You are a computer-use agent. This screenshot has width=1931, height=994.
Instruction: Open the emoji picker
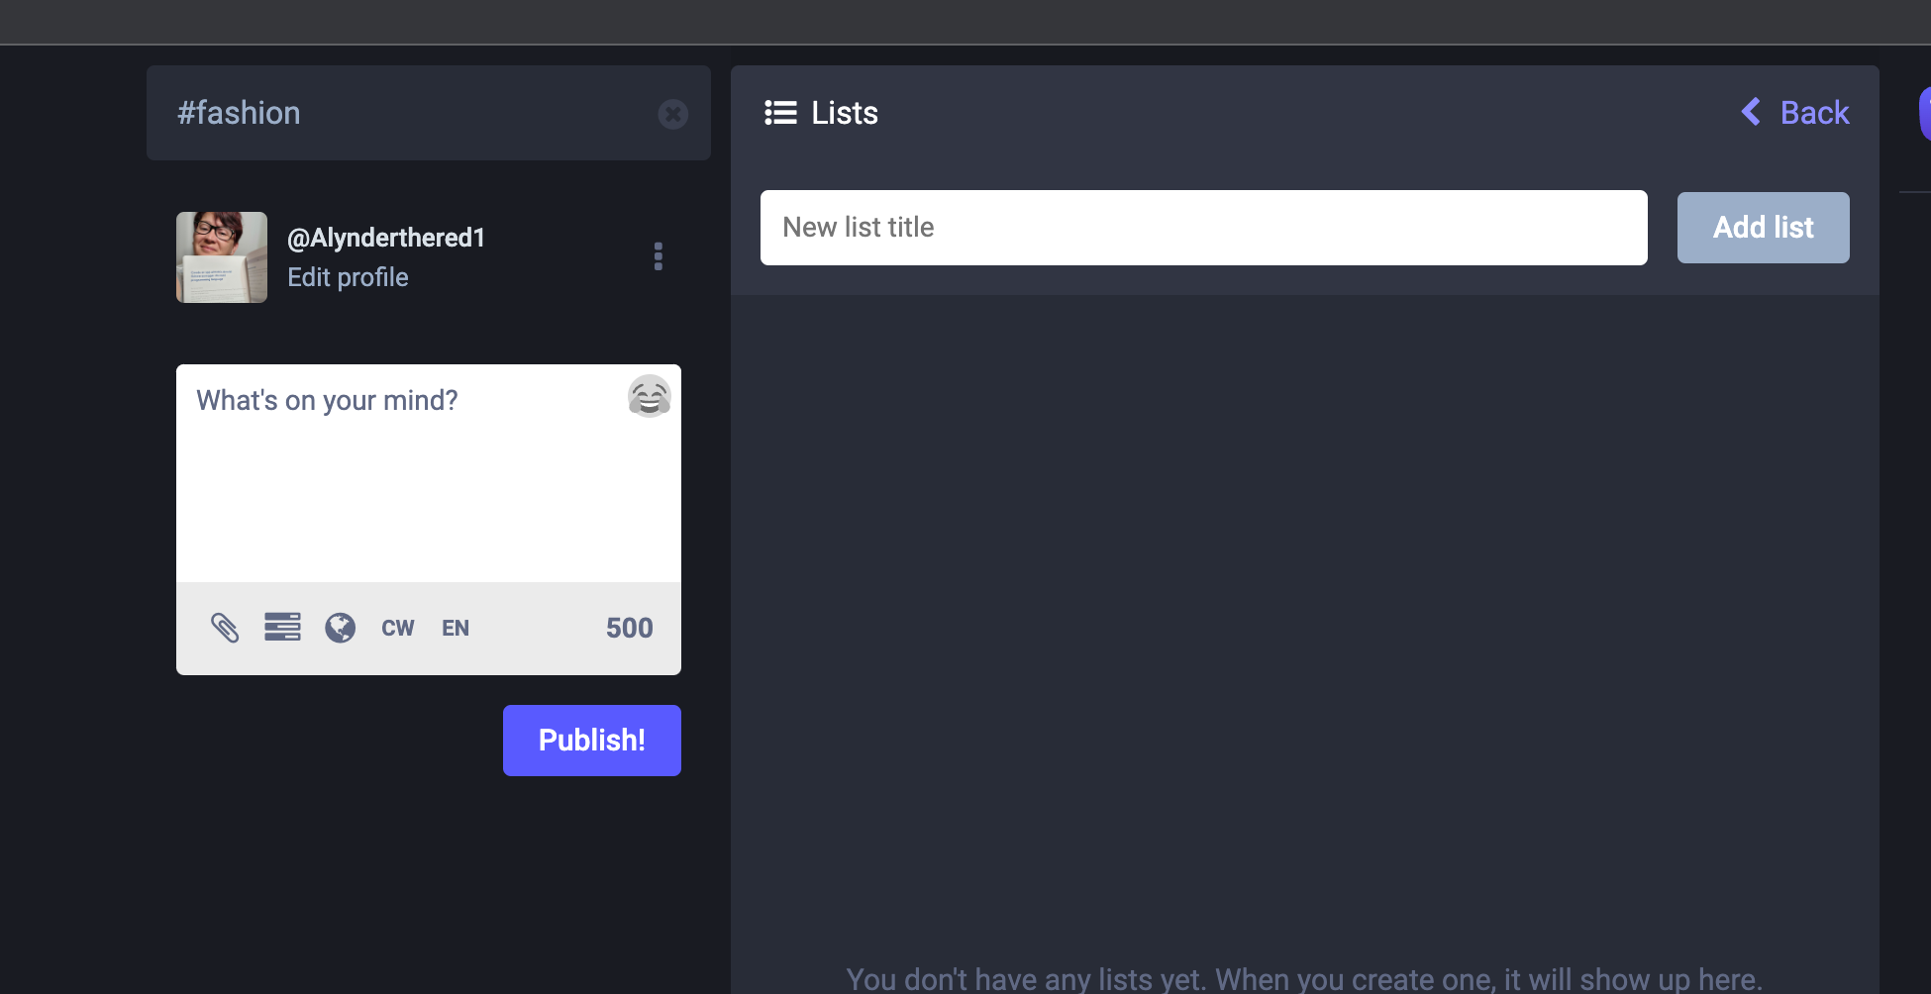point(650,396)
